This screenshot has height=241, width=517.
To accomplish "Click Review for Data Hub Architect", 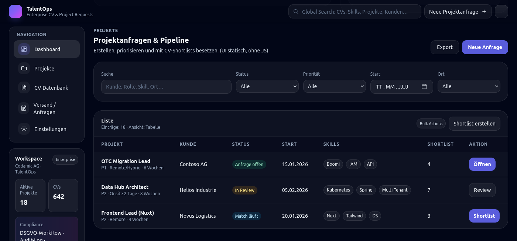I will pos(482,190).
